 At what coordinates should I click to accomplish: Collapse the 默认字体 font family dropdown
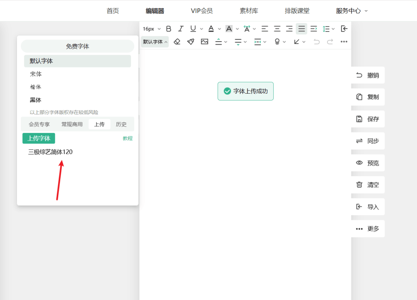coord(155,42)
